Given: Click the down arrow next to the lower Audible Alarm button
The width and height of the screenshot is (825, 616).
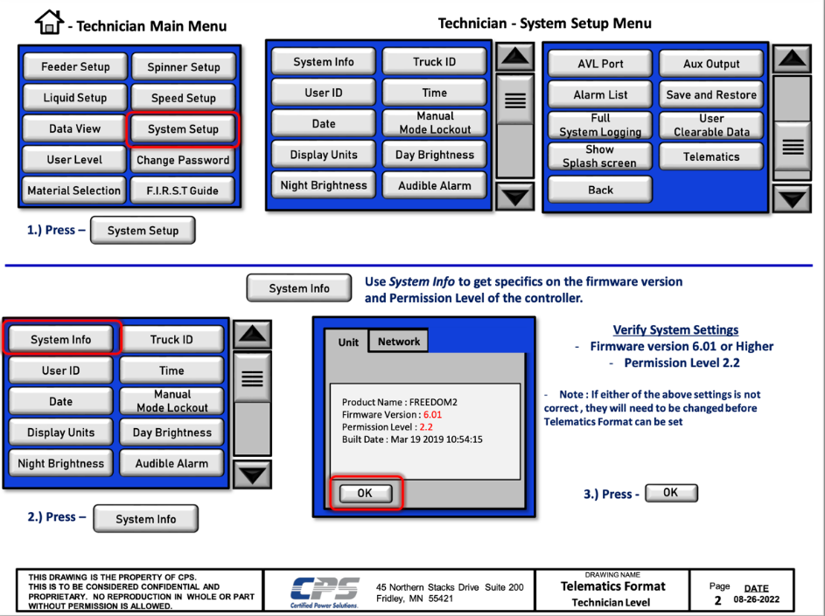Looking at the screenshot, I should point(253,474).
